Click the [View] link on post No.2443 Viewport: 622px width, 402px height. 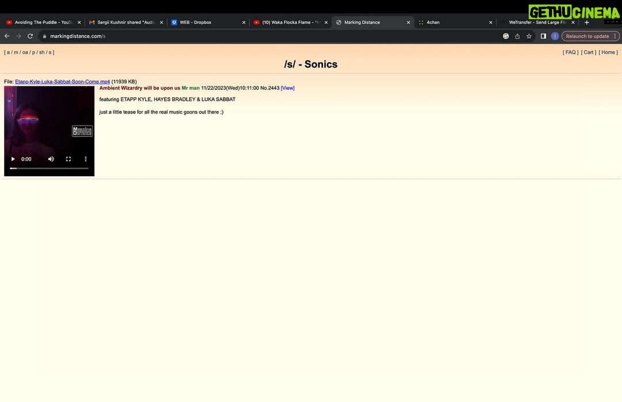point(287,88)
